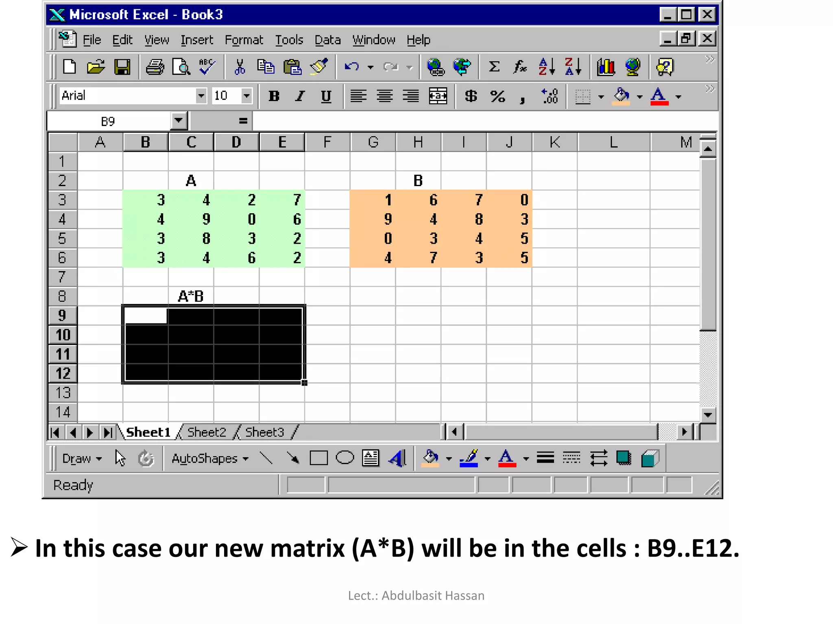Apply yellow Fill Color bucket on formatting toolbar
Image resolution: width=833 pixels, height=624 pixels.
621,97
